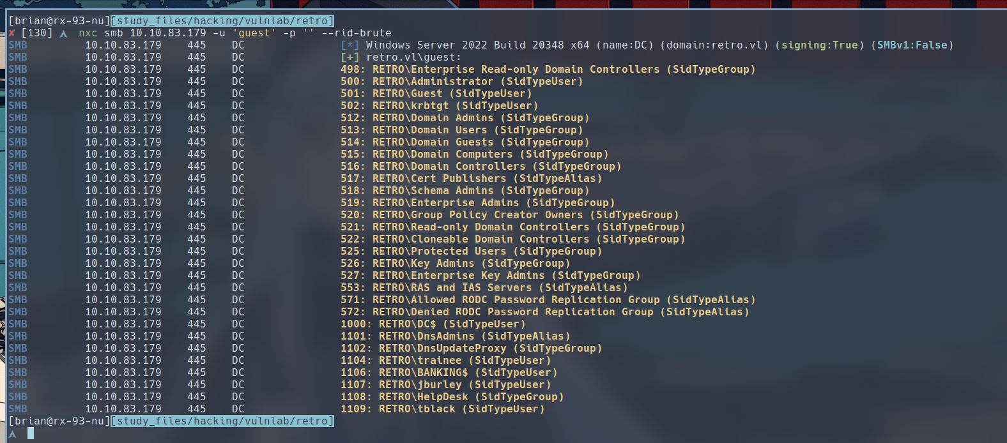Click the retro.vl\guest: line

413,57
